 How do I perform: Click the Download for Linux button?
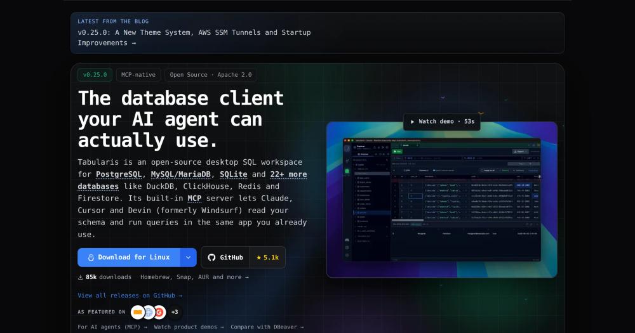[129, 258]
